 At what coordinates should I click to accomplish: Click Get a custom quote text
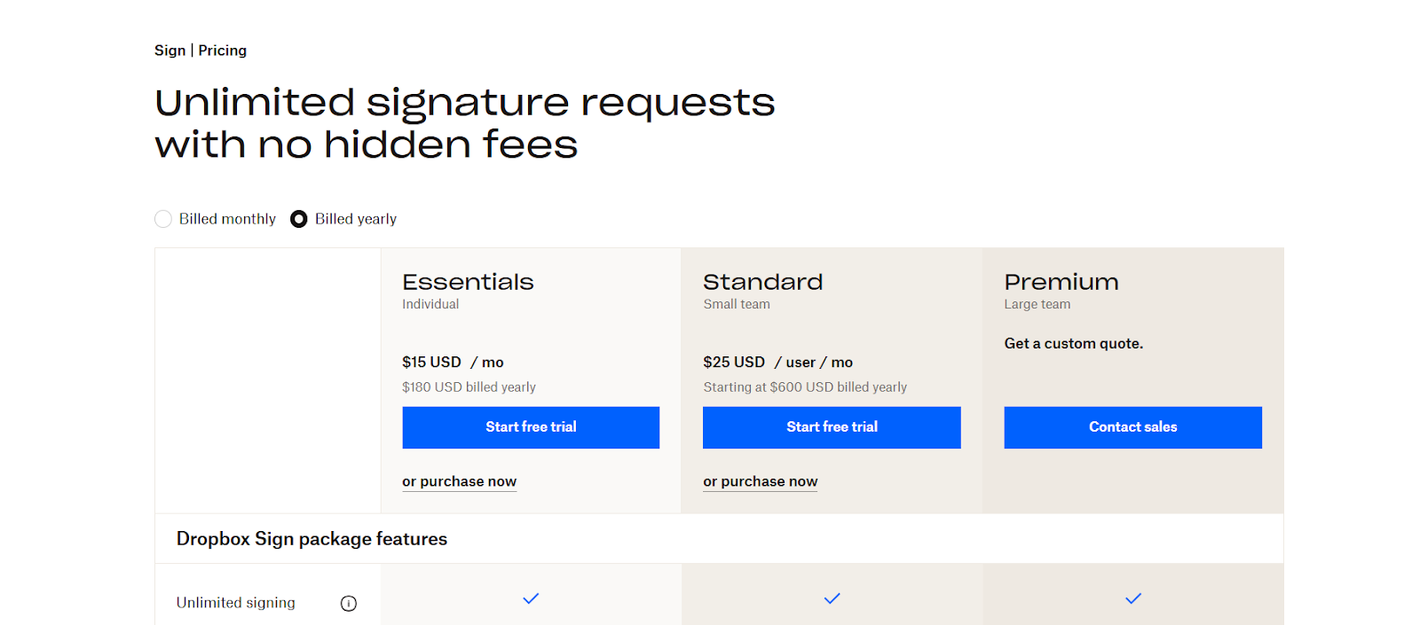pos(1073,343)
